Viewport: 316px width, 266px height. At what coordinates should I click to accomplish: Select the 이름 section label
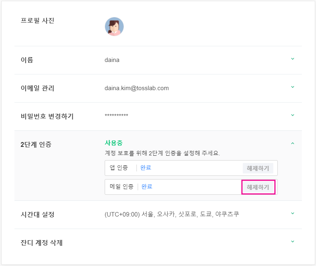coord(27,60)
